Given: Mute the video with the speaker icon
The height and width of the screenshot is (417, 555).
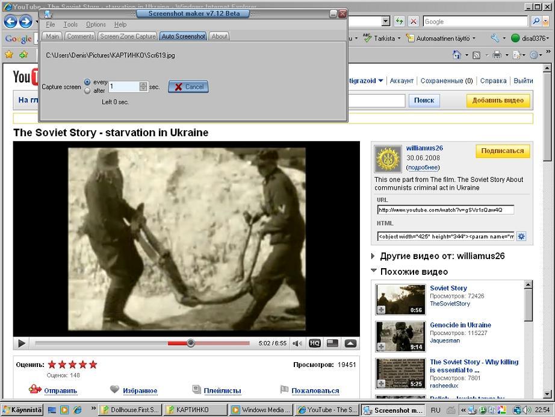Looking at the screenshot, I should point(297,343).
